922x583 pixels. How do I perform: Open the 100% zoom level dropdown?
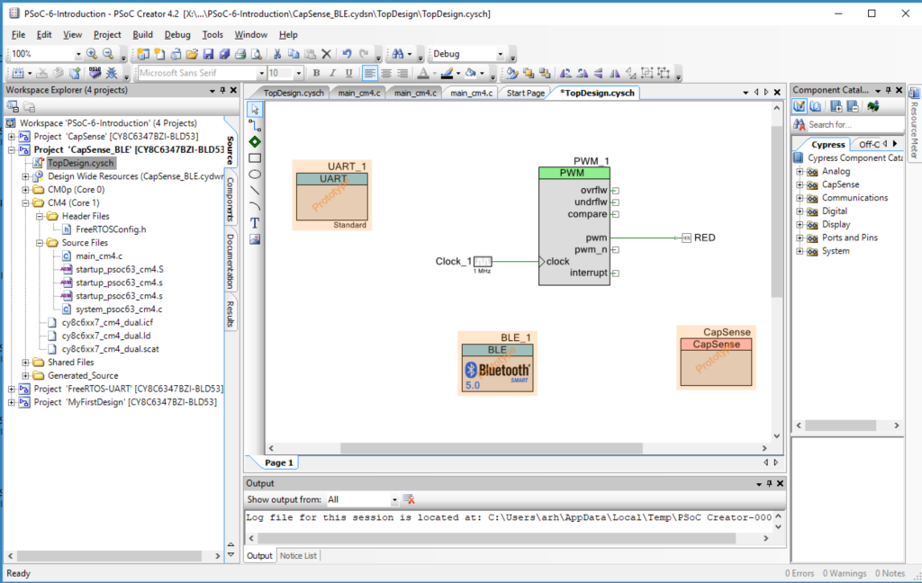[x=78, y=54]
